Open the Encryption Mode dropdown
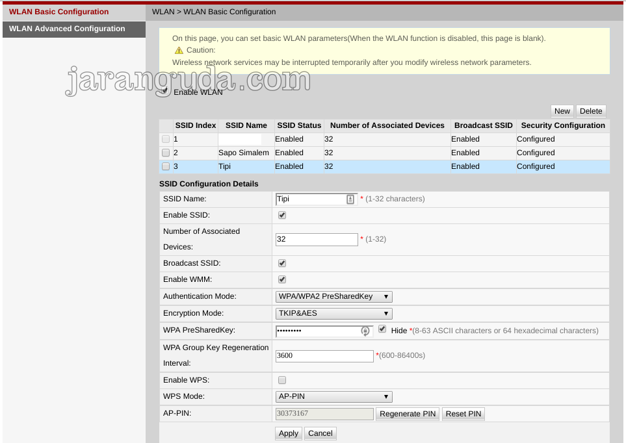 tap(333, 314)
